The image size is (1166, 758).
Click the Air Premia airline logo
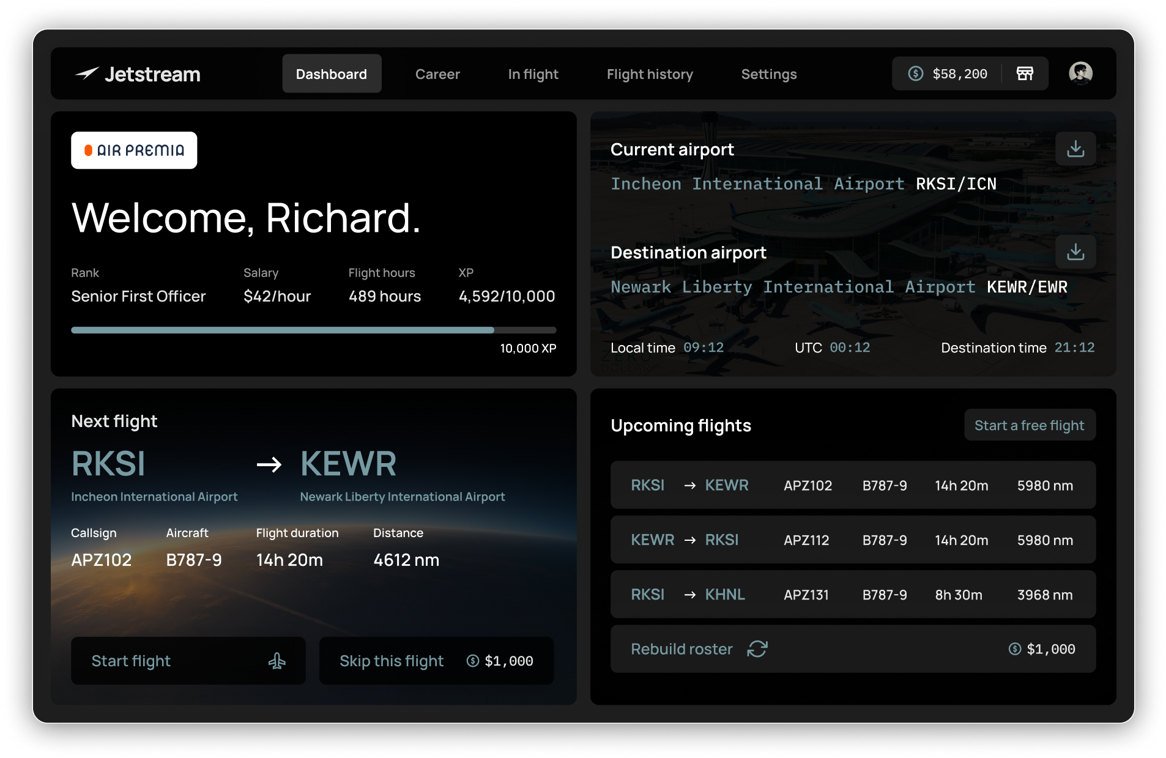(x=134, y=150)
